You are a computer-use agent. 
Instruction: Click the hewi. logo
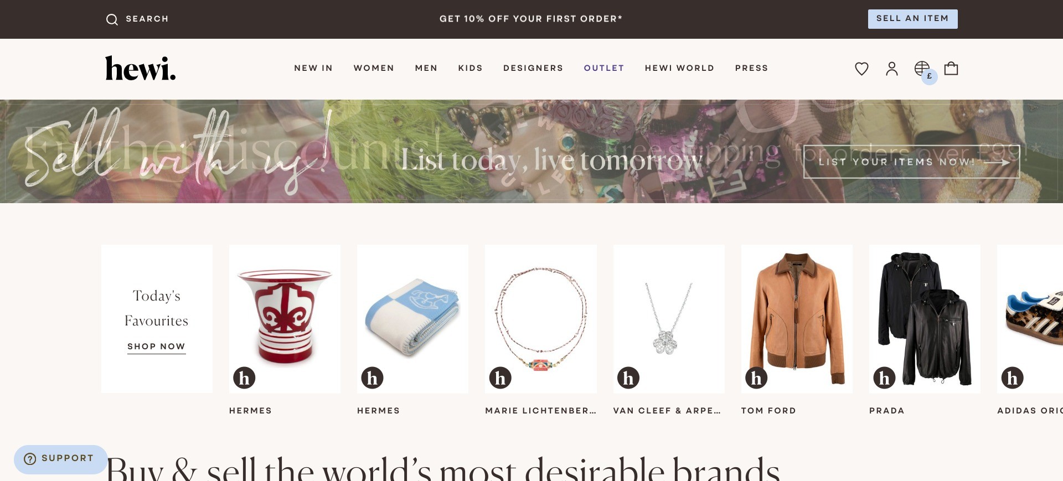coord(141,69)
